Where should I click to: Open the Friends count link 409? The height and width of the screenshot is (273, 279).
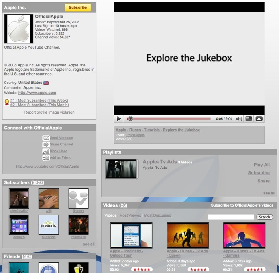point(27,256)
